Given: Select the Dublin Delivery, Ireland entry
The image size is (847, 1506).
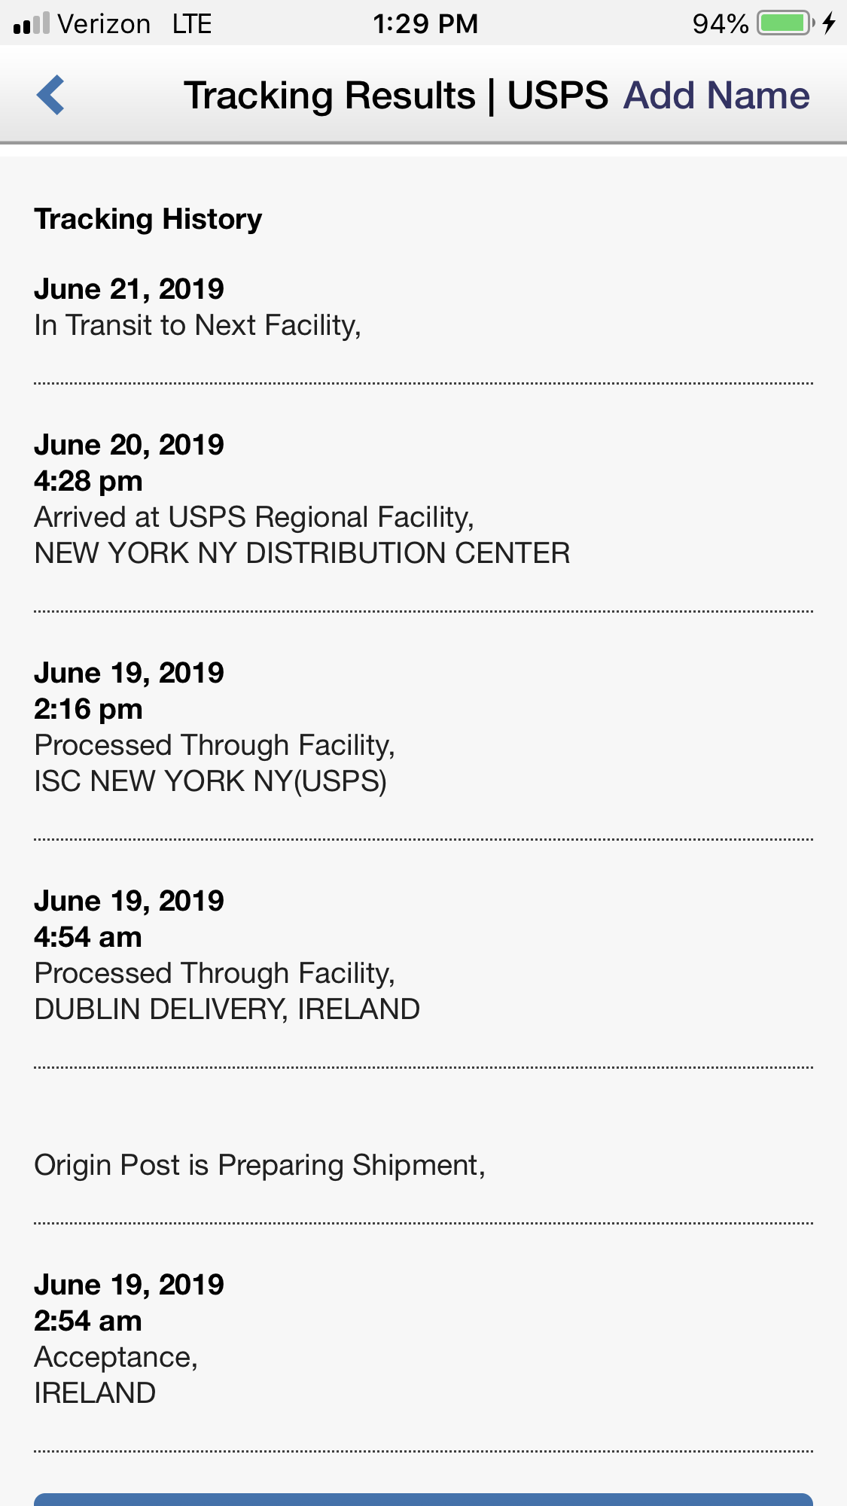Looking at the screenshot, I should coord(423,955).
